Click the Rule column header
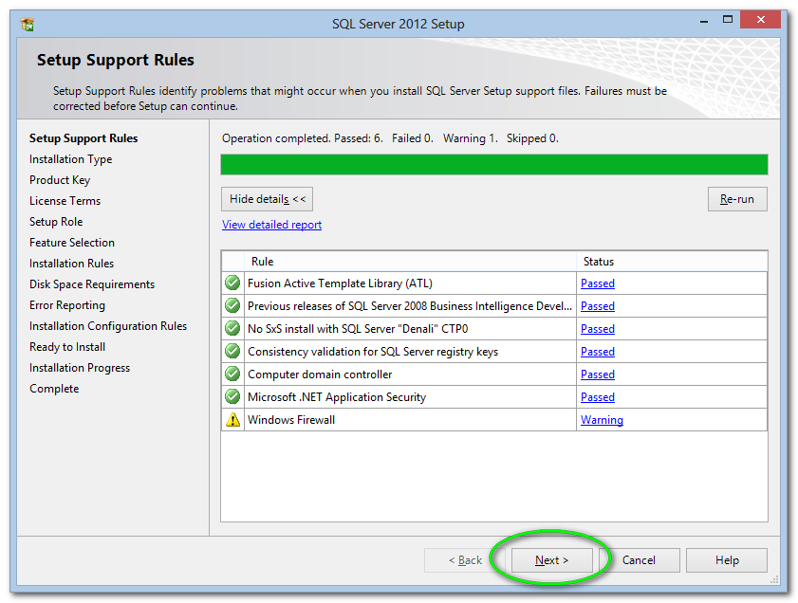This screenshot has width=798, height=603. pyautogui.click(x=262, y=262)
